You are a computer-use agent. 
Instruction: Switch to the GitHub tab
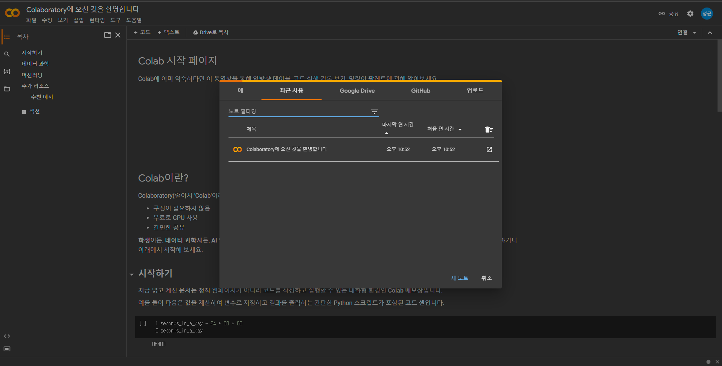click(x=420, y=90)
